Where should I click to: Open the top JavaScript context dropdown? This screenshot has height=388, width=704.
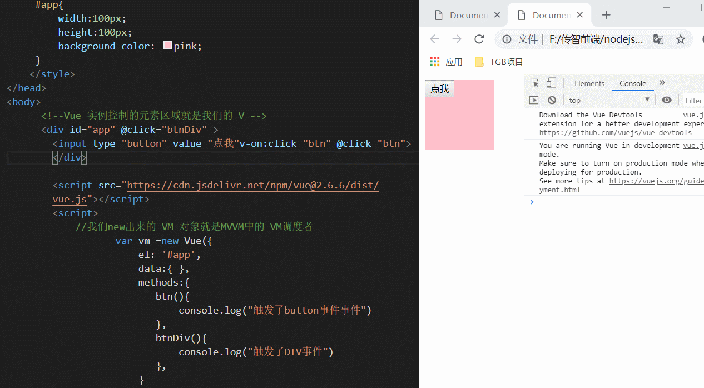tap(609, 100)
